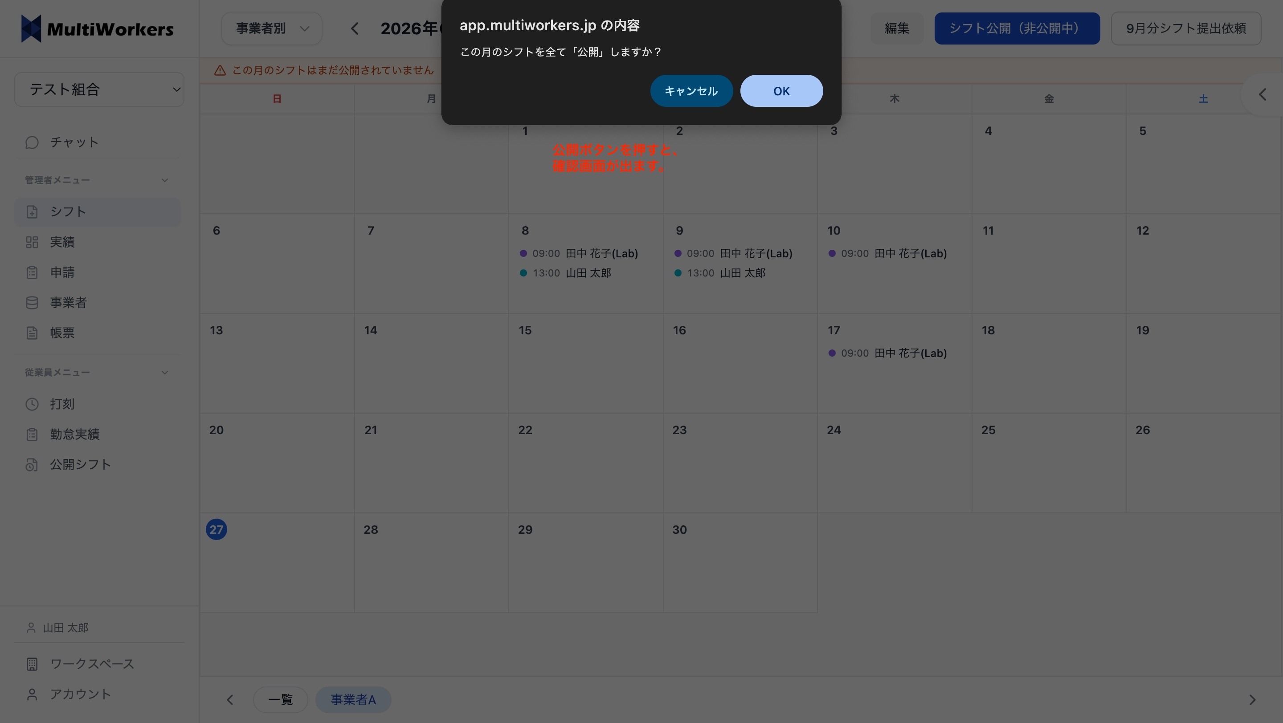Select the highlighted date 27
This screenshot has height=723, width=1283.
[216, 529]
